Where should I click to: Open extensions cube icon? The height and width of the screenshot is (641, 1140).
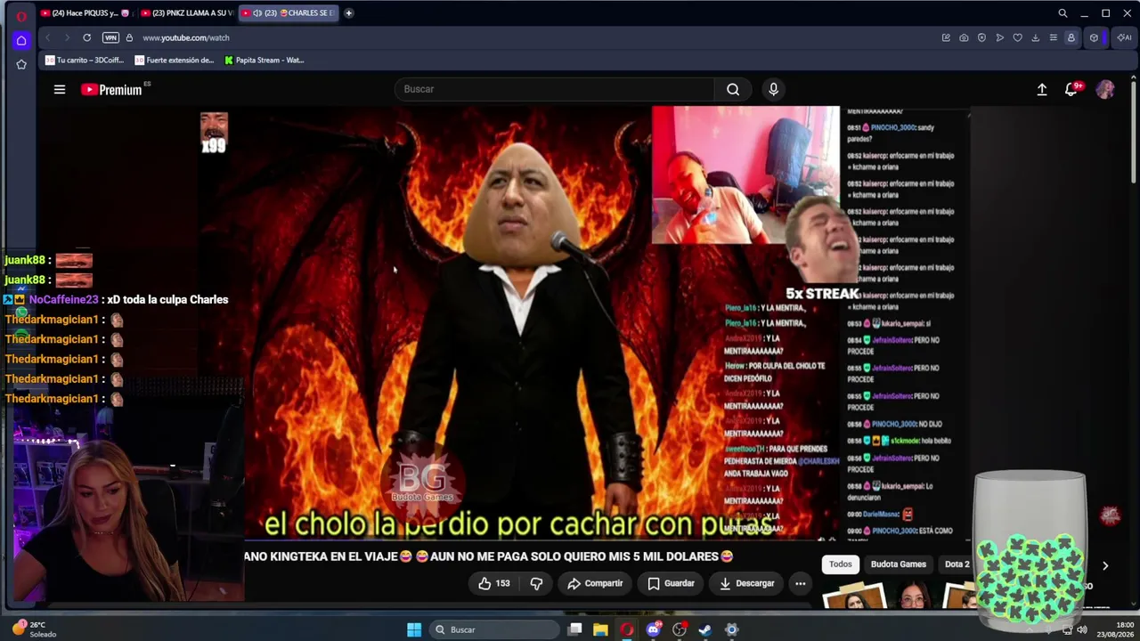point(1094,37)
